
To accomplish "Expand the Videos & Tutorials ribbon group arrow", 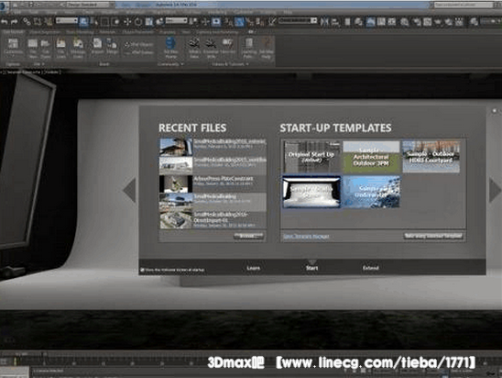I will [x=246, y=64].
